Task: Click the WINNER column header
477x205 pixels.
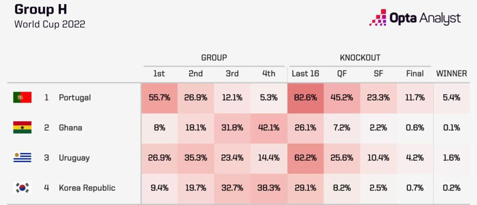Action: (x=452, y=73)
